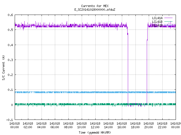Click the x-axis tick '141018 10:00'

[x=81, y=125]
